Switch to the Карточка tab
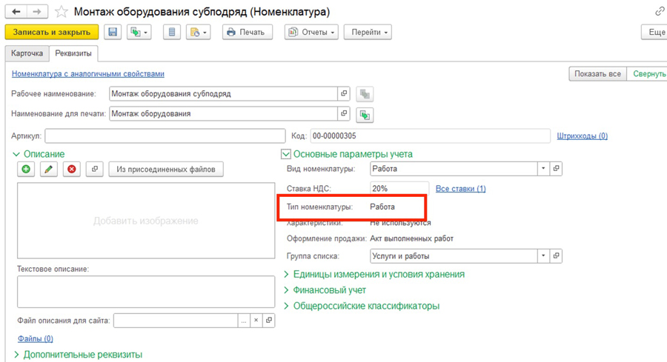 (27, 54)
